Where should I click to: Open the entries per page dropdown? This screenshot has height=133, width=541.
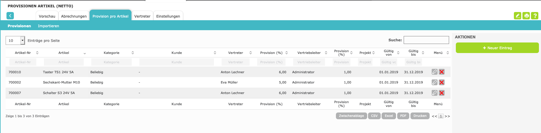[22, 40]
